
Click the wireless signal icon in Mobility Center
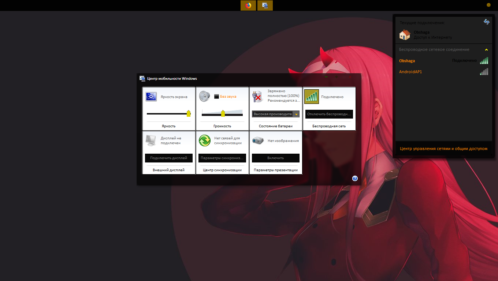(x=312, y=97)
